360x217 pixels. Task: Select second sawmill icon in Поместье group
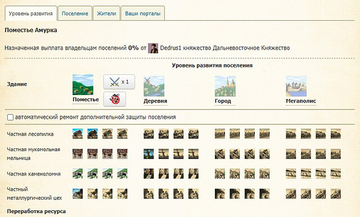[x=92, y=134]
